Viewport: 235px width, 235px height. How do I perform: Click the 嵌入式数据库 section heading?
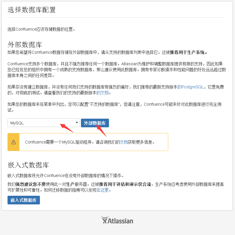click(x=28, y=165)
